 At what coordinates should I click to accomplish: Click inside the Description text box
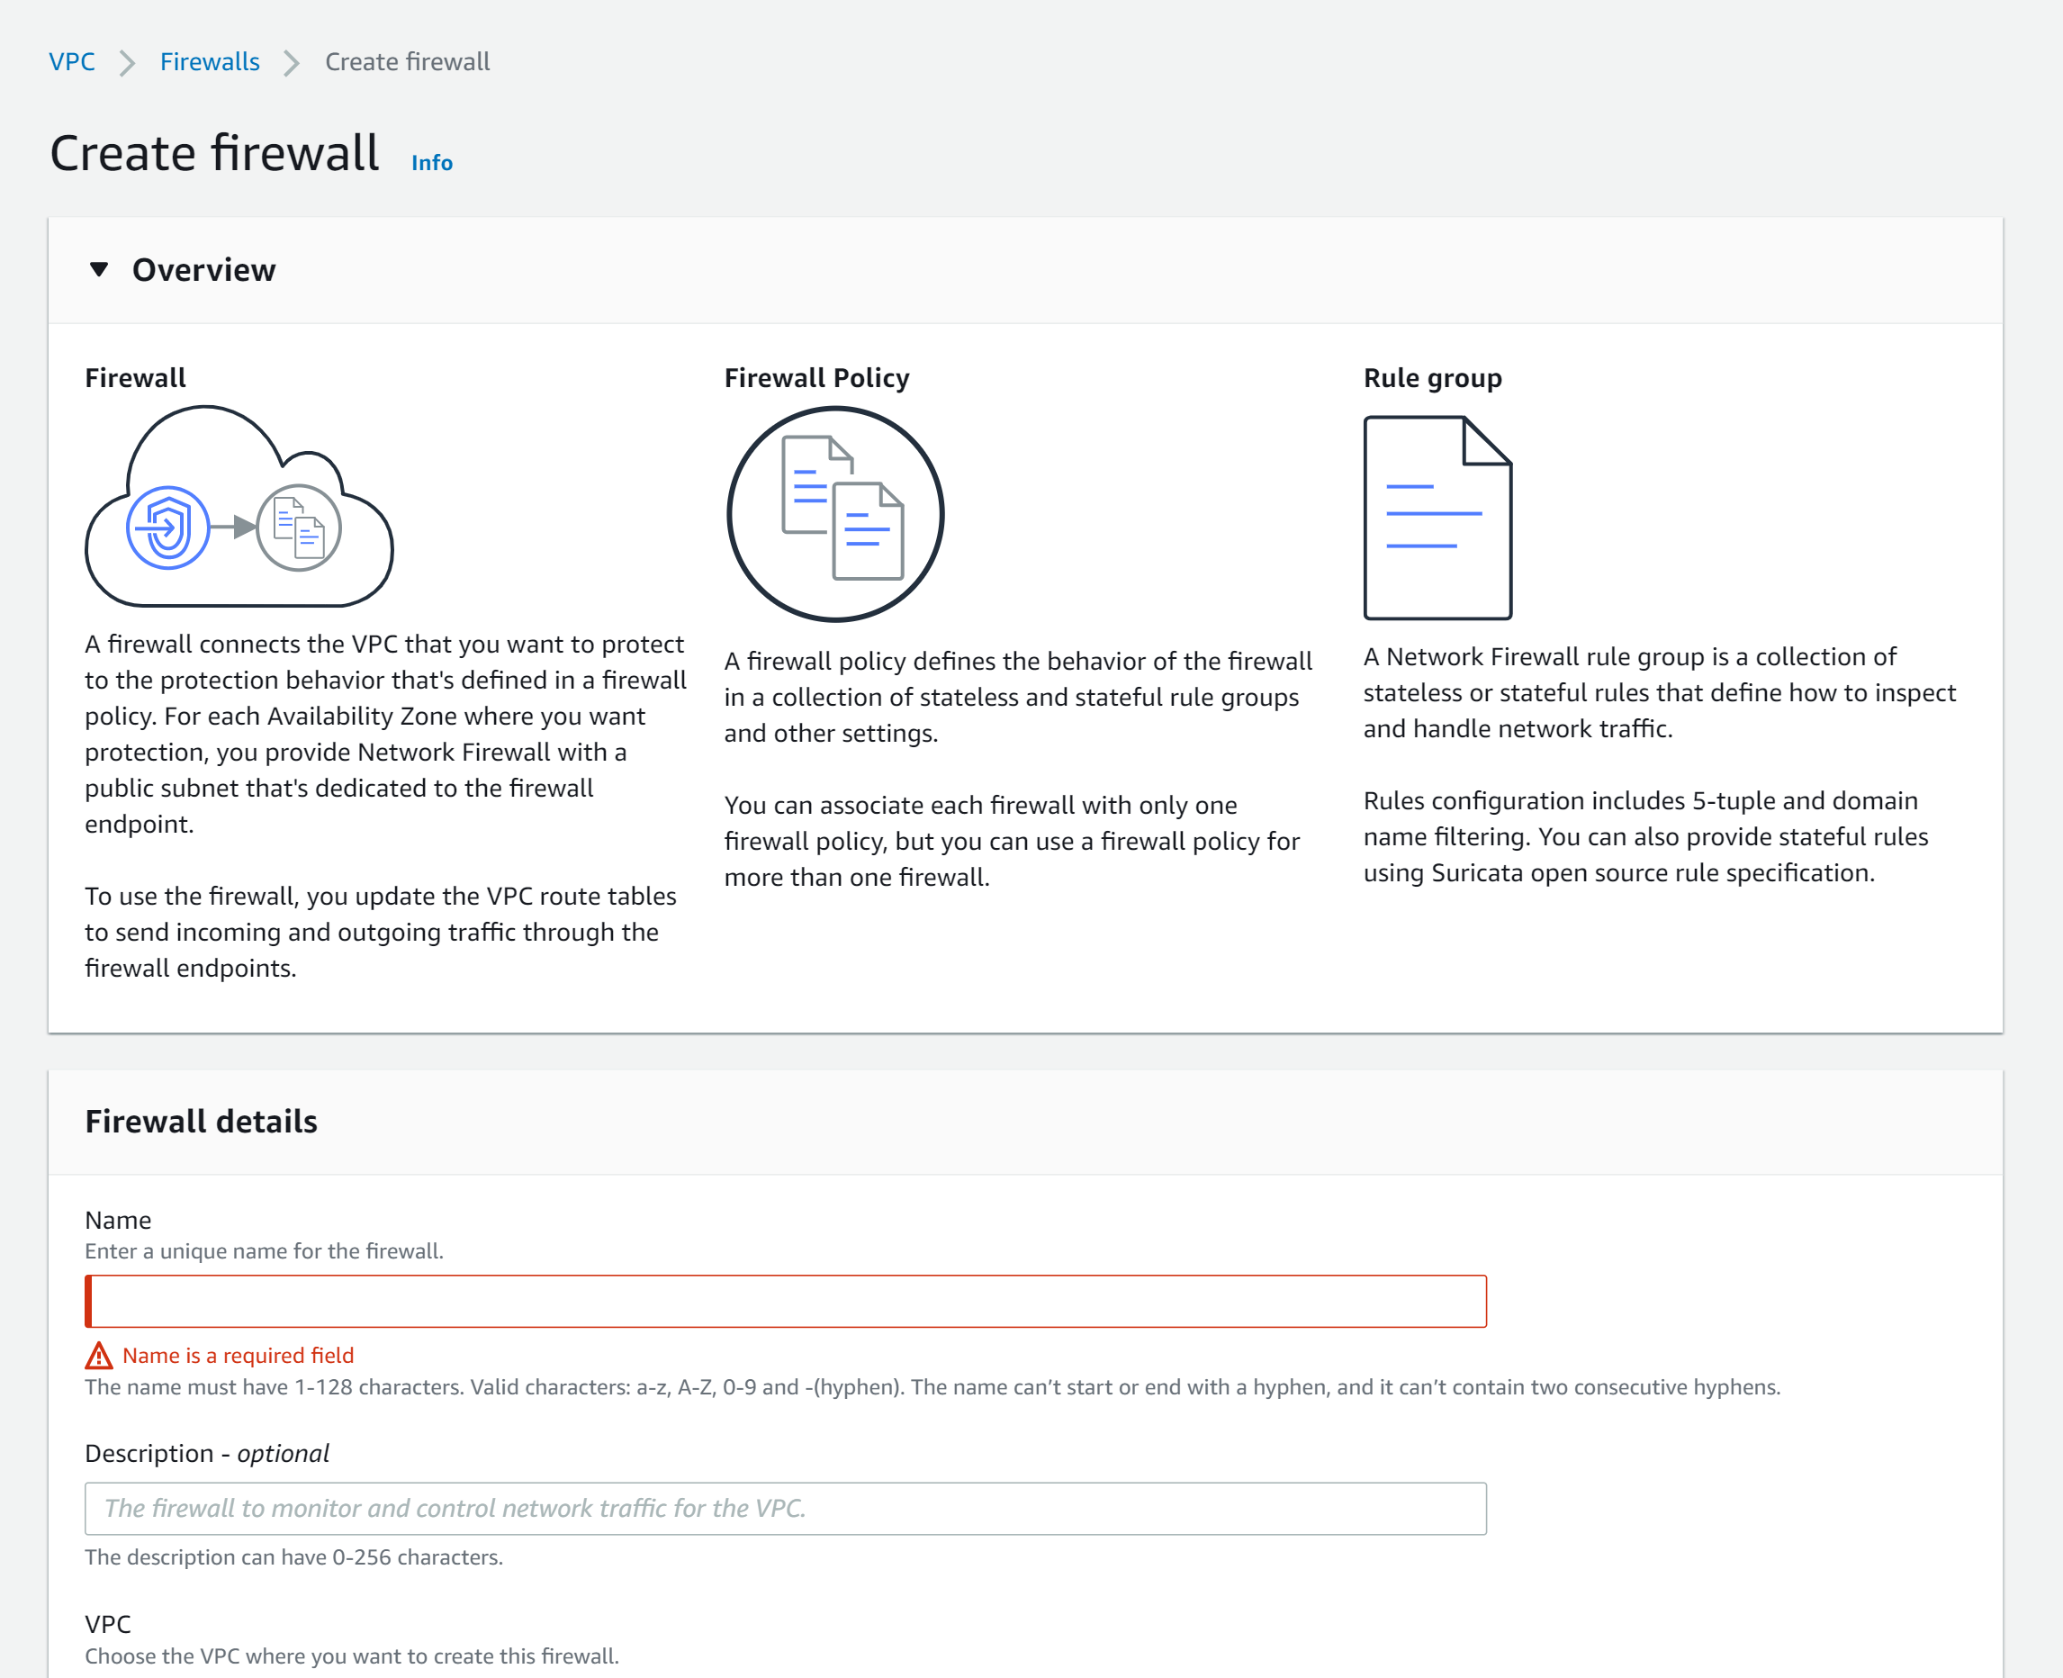[785, 1508]
